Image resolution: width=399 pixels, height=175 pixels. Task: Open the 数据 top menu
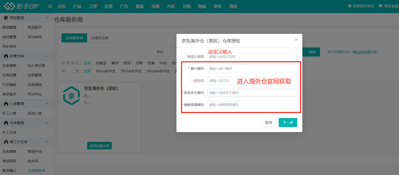[x=140, y=6]
